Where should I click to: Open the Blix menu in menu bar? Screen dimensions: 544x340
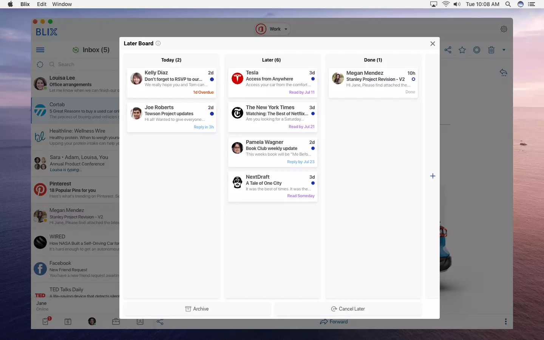coord(25,4)
